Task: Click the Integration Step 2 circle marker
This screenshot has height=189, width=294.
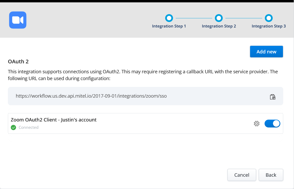Action: pyautogui.click(x=219, y=18)
